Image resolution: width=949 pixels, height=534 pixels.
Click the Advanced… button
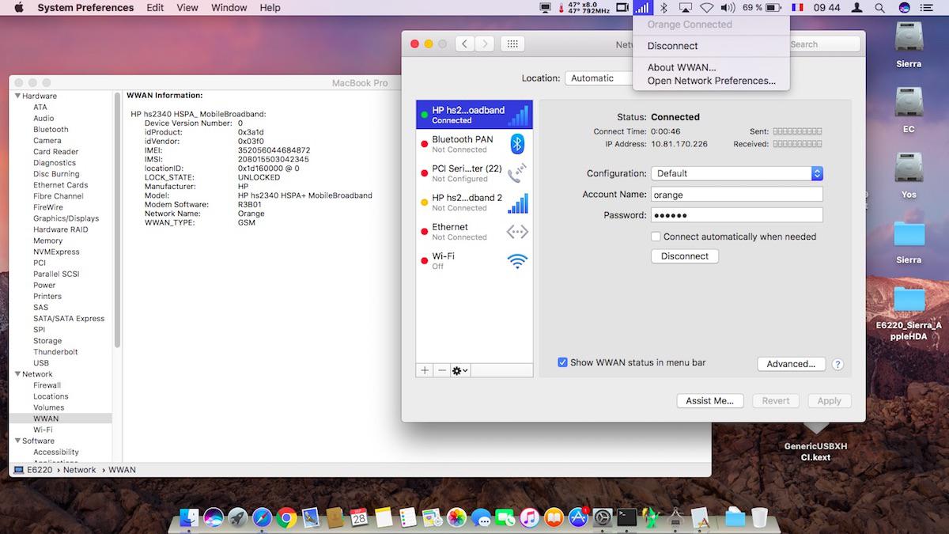(x=791, y=364)
